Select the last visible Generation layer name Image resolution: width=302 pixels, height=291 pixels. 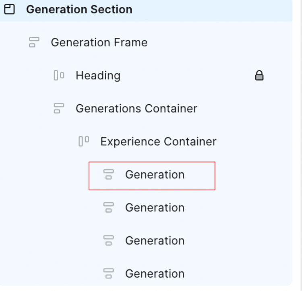coord(155,273)
